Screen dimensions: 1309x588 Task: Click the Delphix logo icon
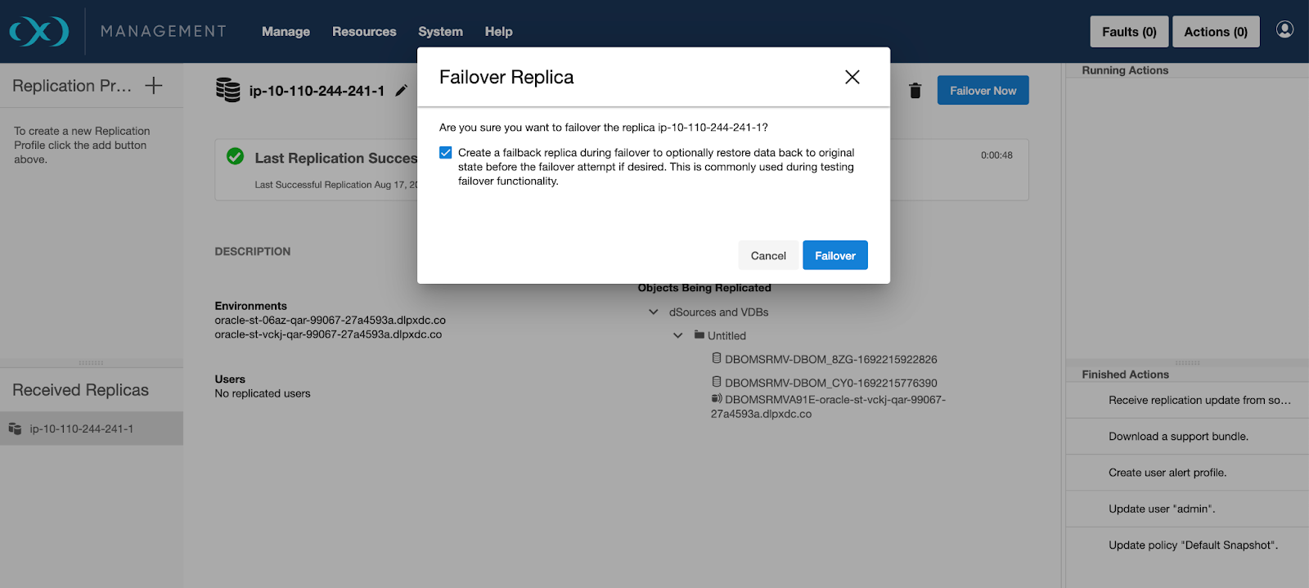point(38,32)
